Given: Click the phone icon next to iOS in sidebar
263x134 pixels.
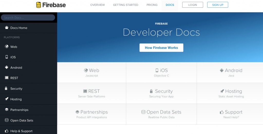Looking at the screenshot, I should pos(7,57).
